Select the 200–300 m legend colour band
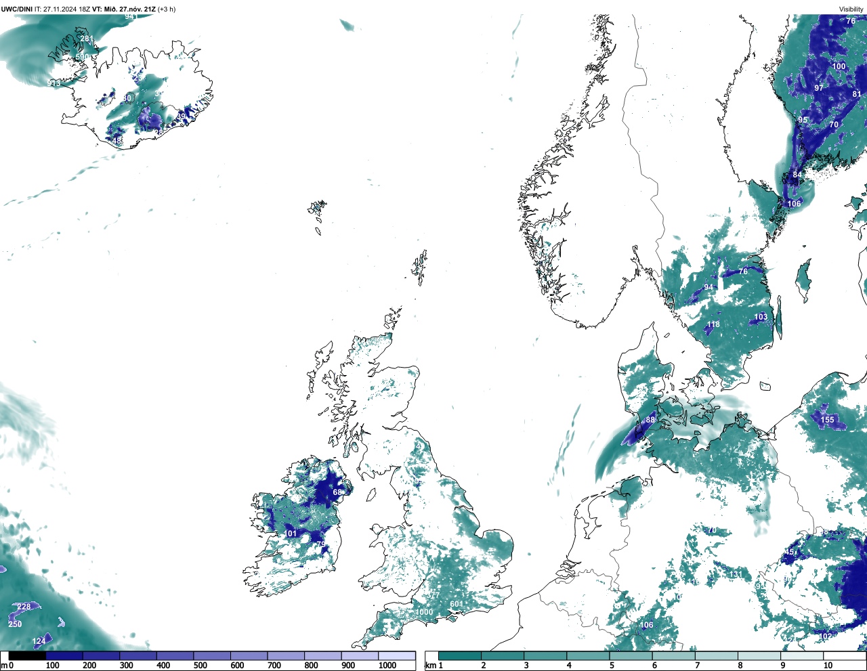Viewport: 867px width, 671px height. pos(101,656)
